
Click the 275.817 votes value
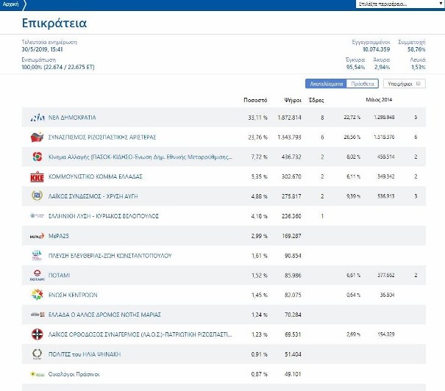[291, 196]
